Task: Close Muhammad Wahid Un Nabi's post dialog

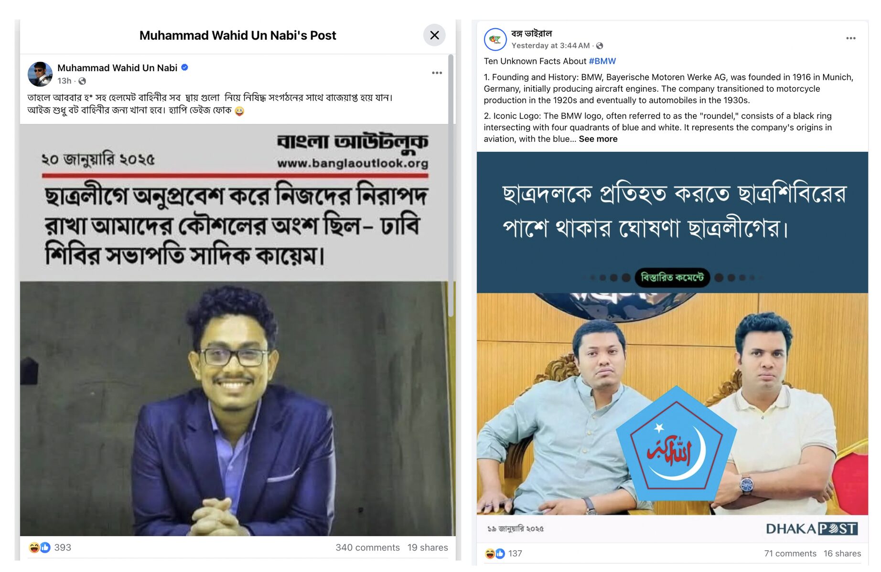Action: point(434,35)
